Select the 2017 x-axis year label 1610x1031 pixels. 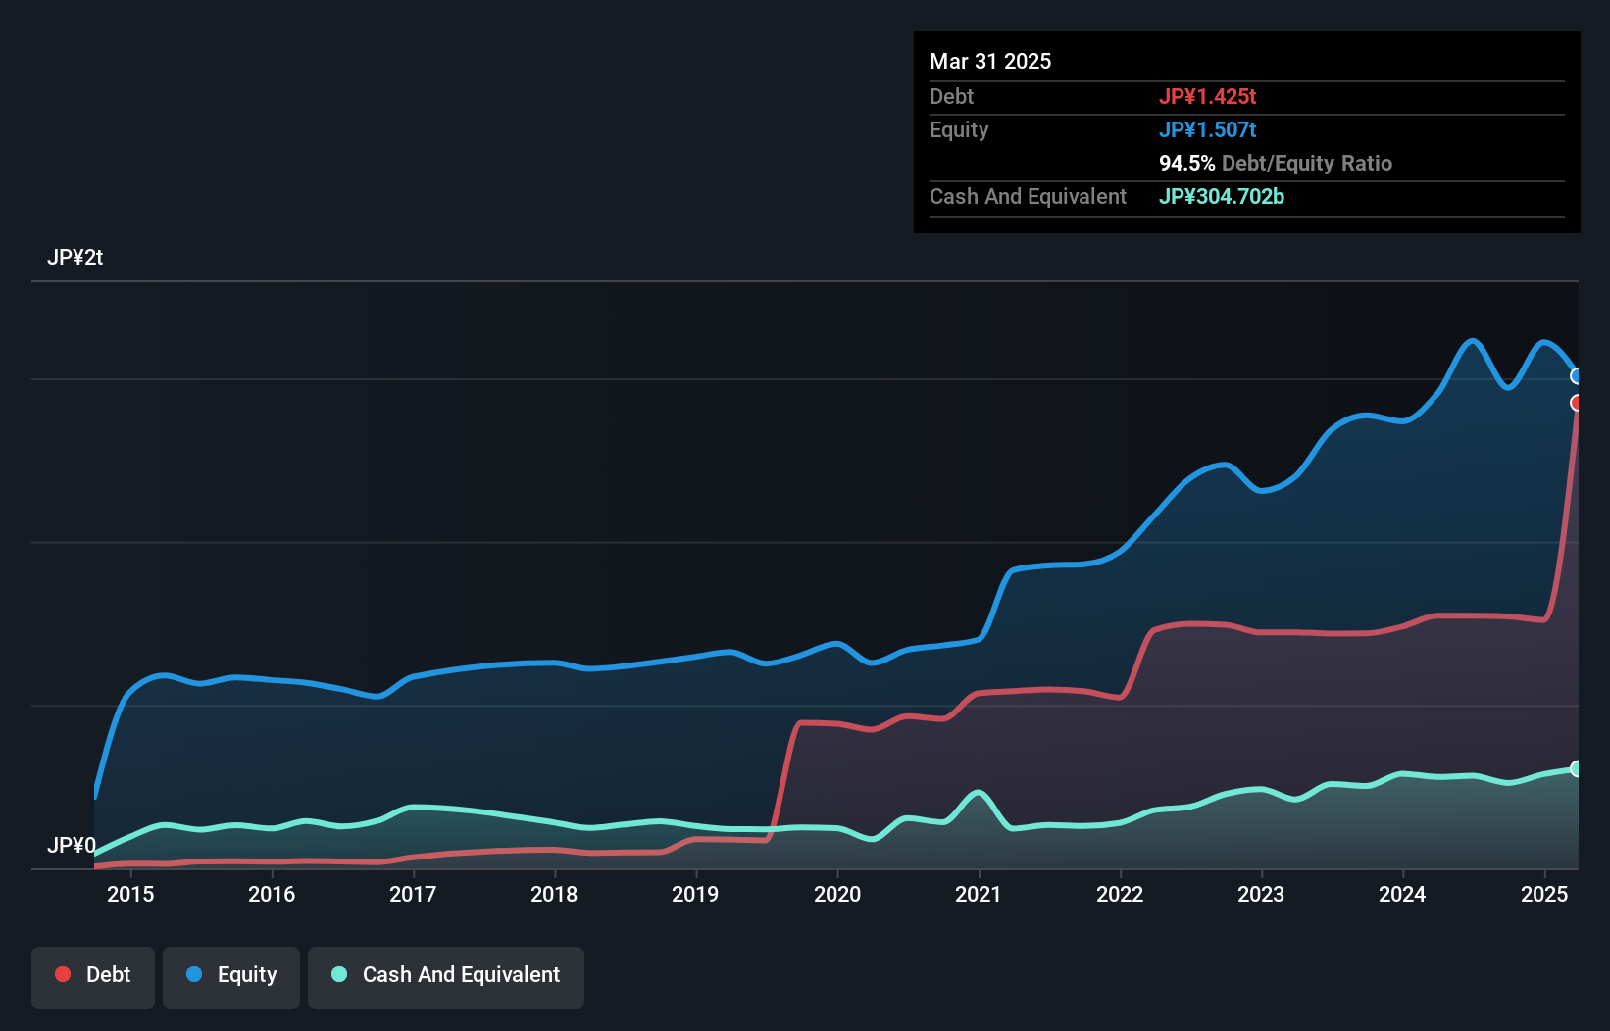point(413,894)
